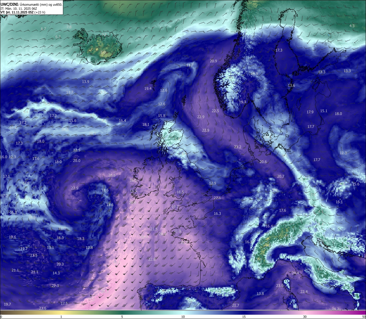Screen dimensions: 366x319
Task: Click the color scale tick label 15
Action: click(x=244, y=317)
